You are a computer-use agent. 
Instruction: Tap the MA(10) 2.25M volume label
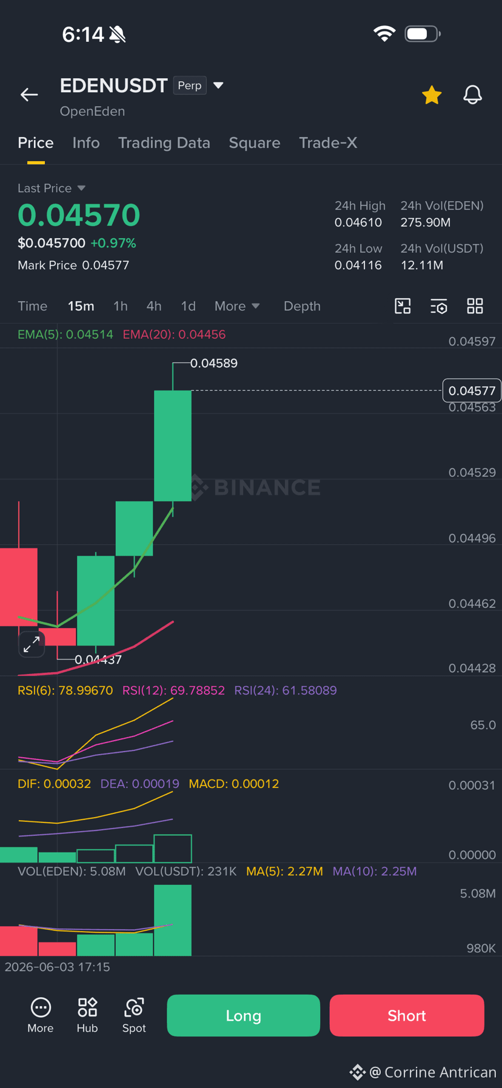pyautogui.click(x=375, y=871)
